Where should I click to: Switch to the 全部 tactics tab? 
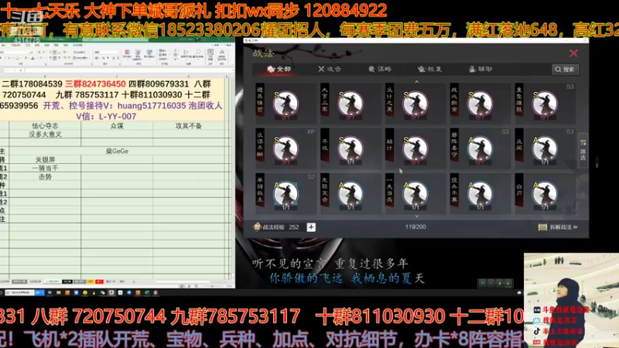click(x=279, y=69)
